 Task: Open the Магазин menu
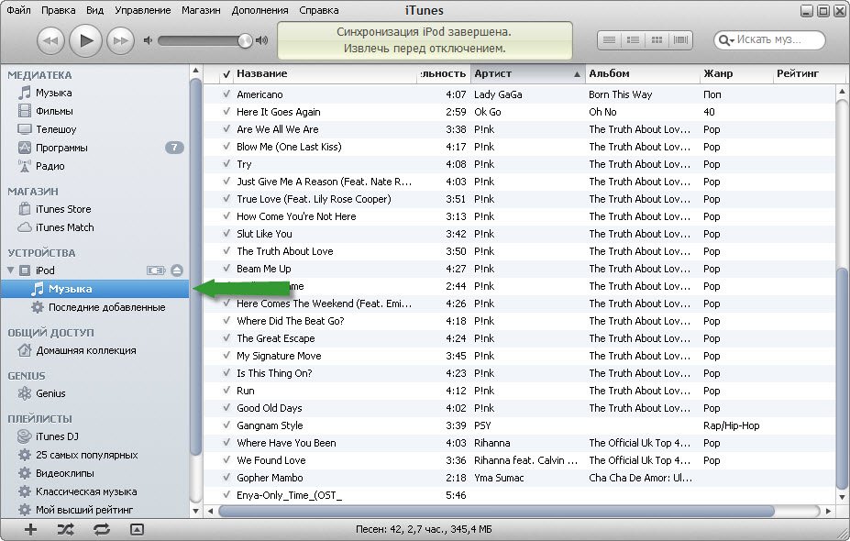[200, 10]
